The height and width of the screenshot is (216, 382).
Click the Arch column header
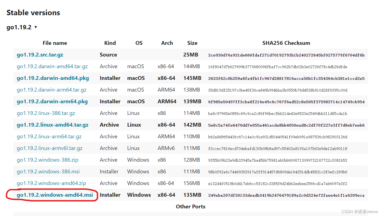click(x=167, y=43)
